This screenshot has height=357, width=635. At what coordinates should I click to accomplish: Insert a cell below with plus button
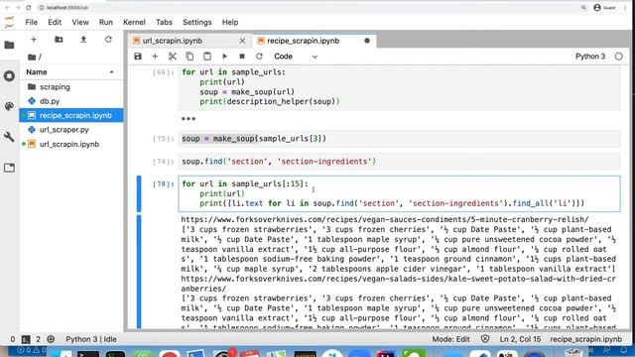tap(155, 57)
